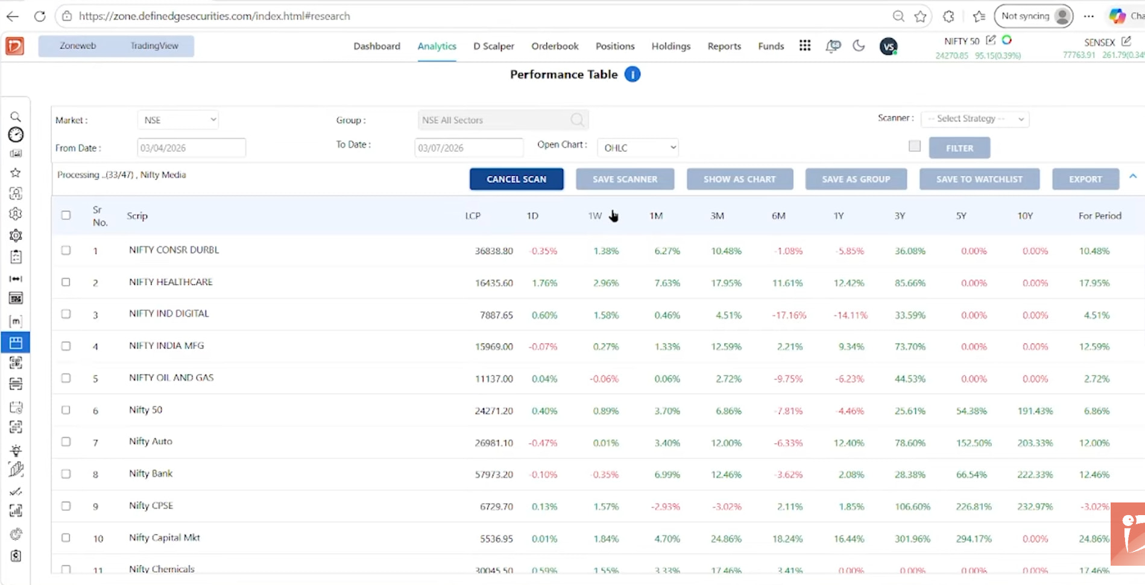
Task: Open the search icon in left sidebar
Action: click(16, 116)
